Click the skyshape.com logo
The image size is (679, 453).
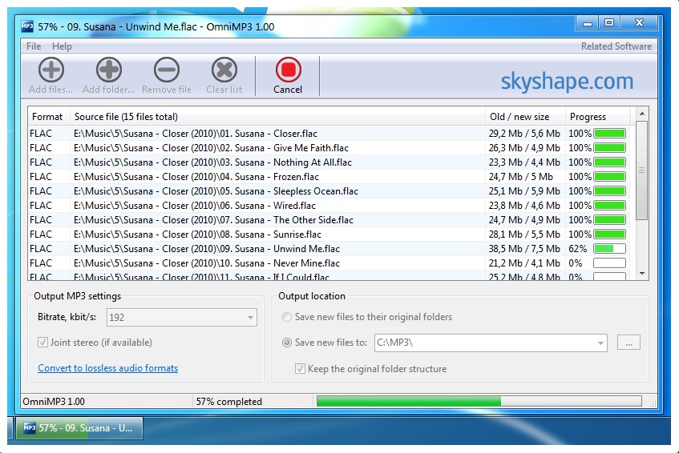[567, 81]
